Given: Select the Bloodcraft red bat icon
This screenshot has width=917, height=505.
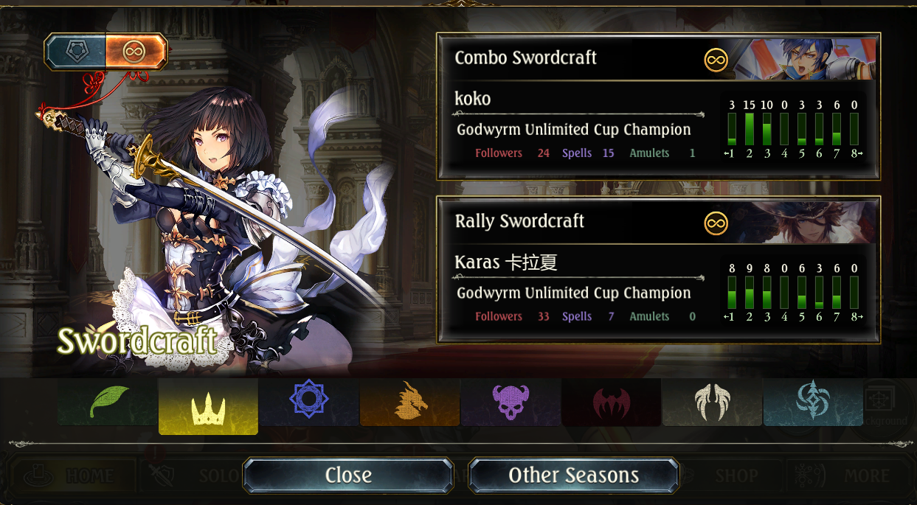Looking at the screenshot, I should [611, 403].
